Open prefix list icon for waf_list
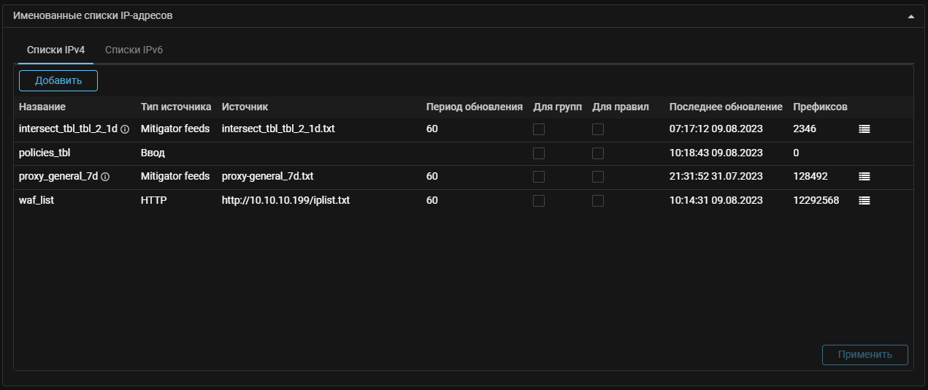The height and width of the screenshot is (390, 928). click(x=864, y=200)
